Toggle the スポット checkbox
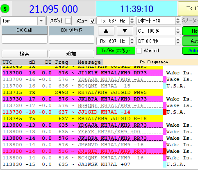 [x=68, y=21]
